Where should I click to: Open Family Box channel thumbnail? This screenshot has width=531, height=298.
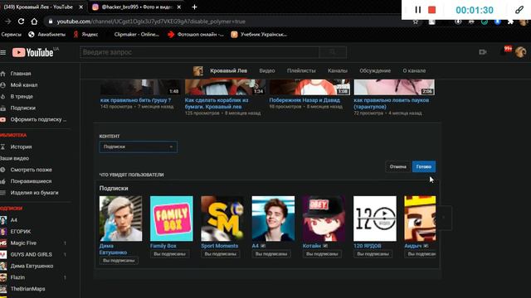click(x=172, y=219)
